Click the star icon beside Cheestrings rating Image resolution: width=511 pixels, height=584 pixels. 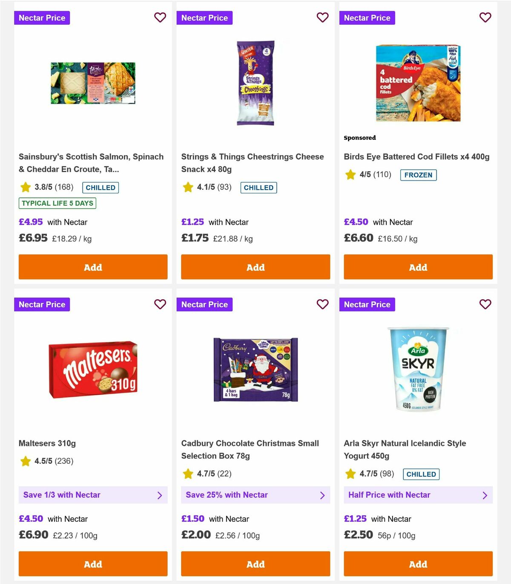188,187
